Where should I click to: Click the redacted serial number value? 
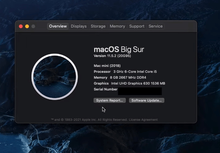140,91
